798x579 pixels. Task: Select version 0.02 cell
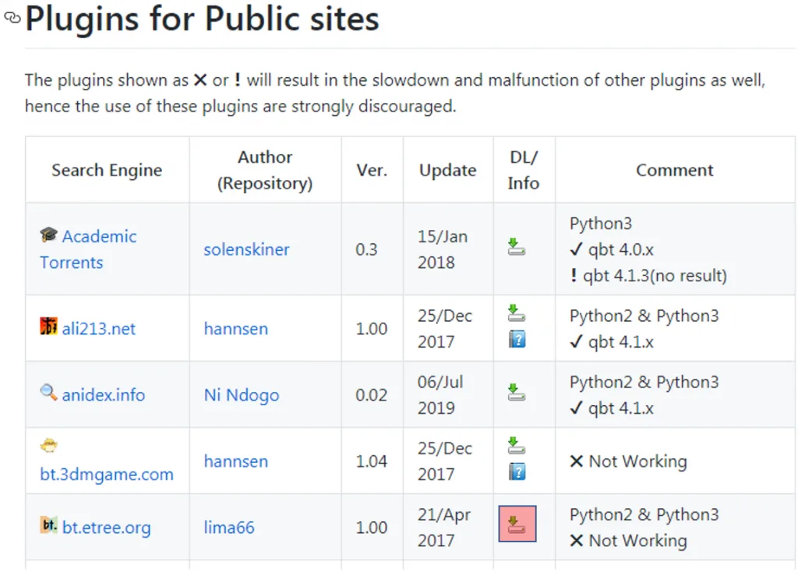tap(371, 395)
